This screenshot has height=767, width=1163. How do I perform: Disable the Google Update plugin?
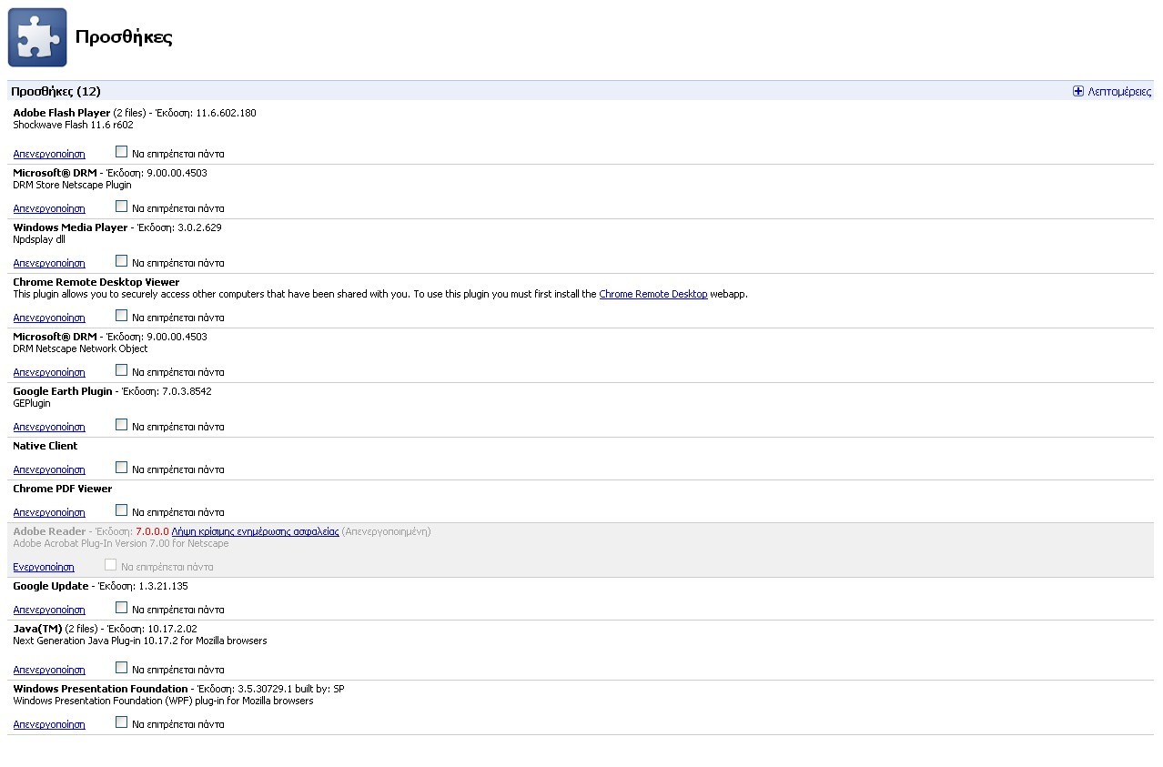pyautogui.click(x=49, y=610)
